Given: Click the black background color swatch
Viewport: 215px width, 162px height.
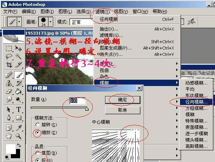Looking at the screenshot, I should click(x=18, y=156).
